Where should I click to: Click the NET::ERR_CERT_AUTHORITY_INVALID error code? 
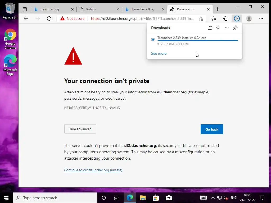(92, 108)
